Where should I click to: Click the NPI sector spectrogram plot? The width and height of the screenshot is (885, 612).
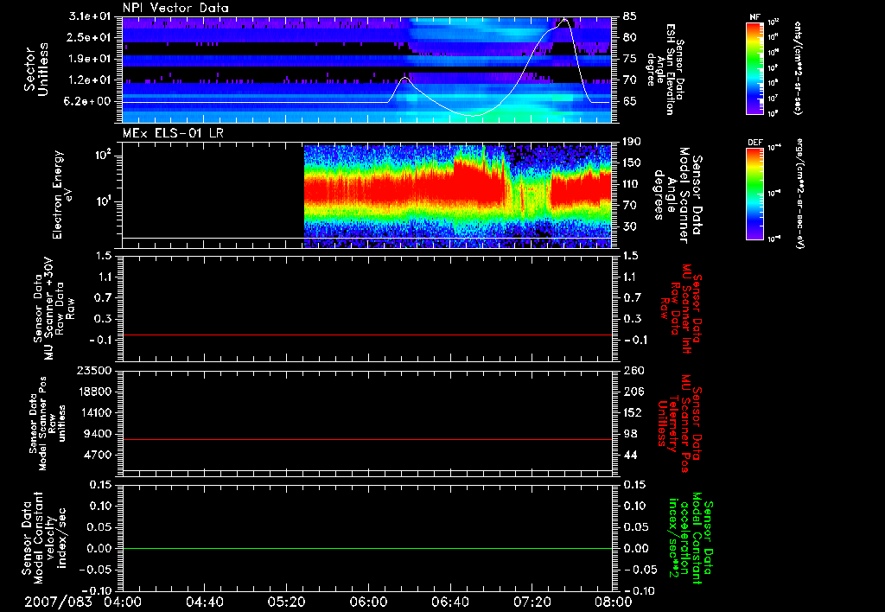[366, 69]
